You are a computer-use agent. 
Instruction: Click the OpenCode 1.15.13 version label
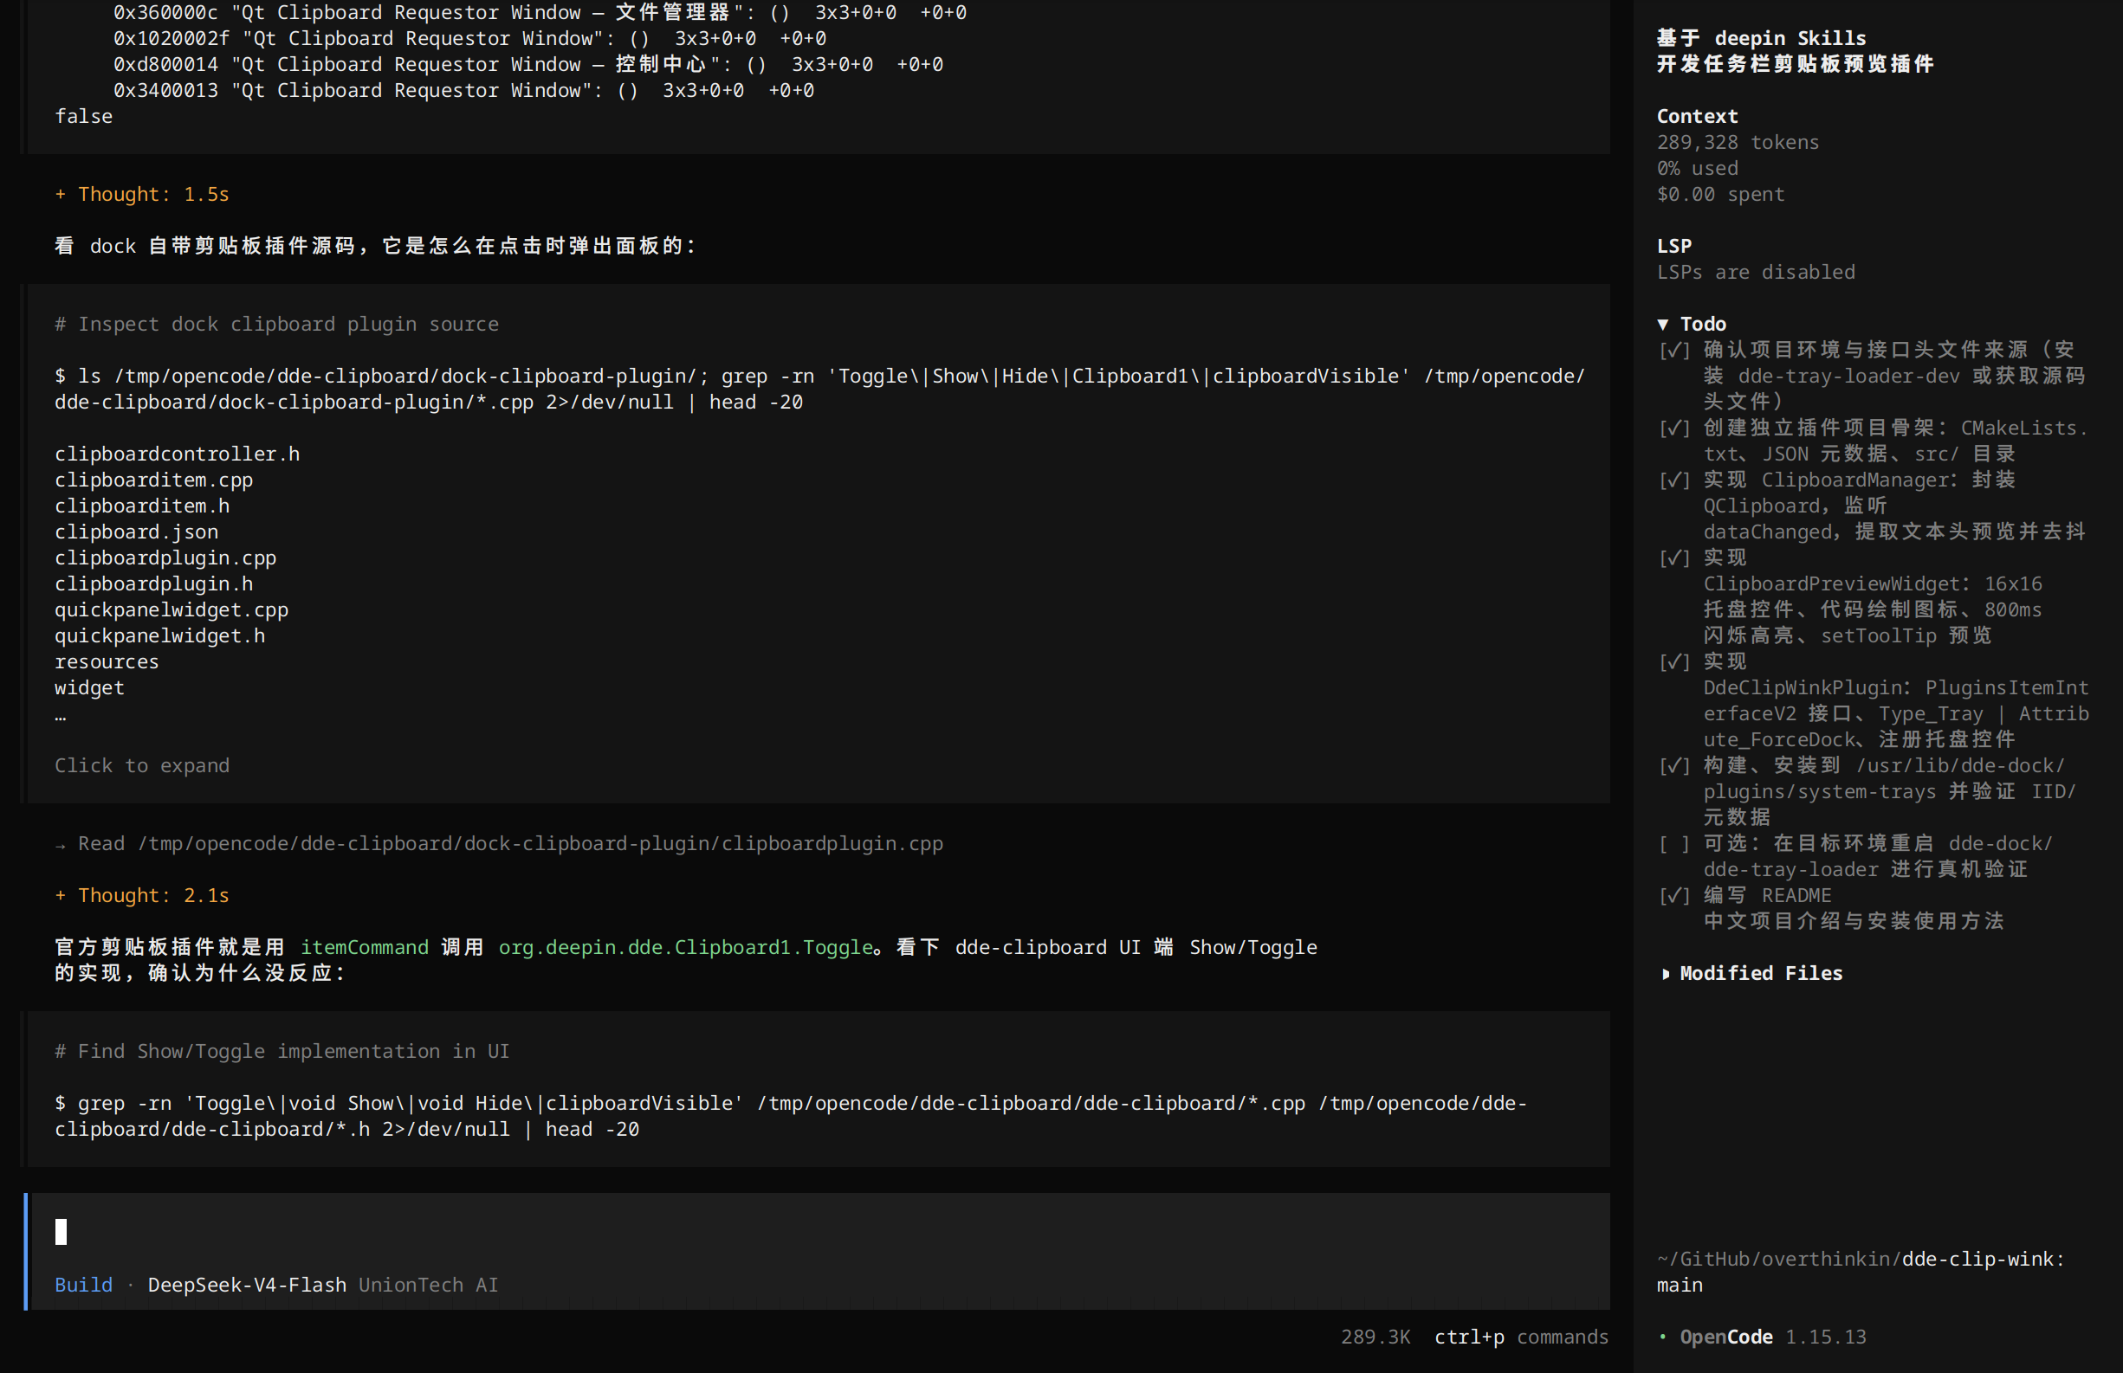tap(1772, 1337)
